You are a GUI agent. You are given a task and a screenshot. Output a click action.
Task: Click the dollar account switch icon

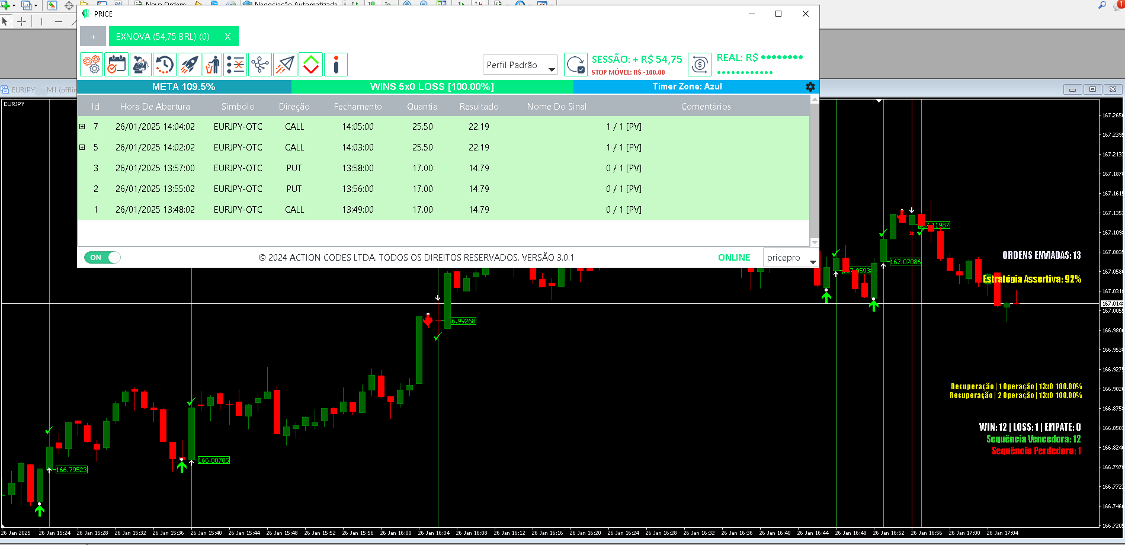tap(700, 65)
